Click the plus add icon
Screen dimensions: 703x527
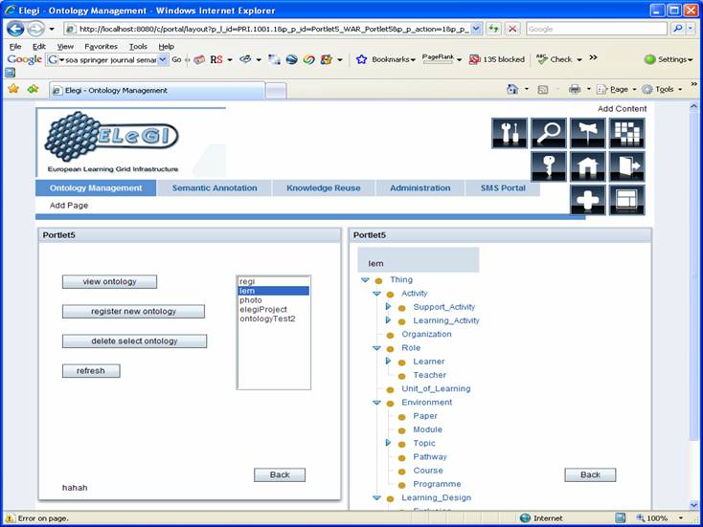588,200
